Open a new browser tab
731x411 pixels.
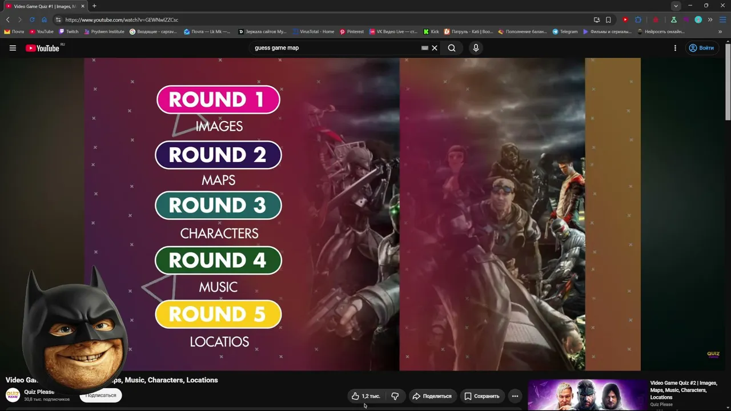pos(94,6)
